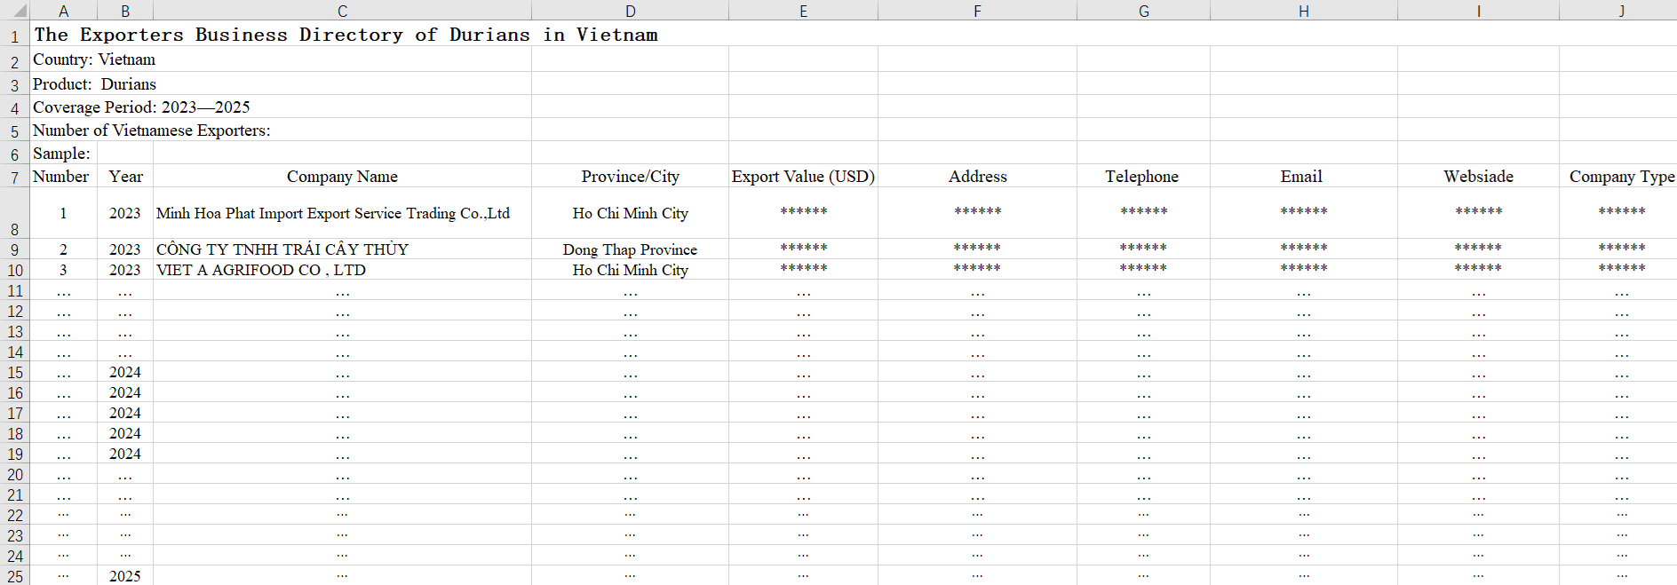Select column C header
The height and width of the screenshot is (585, 1677).
(x=342, y=11)
